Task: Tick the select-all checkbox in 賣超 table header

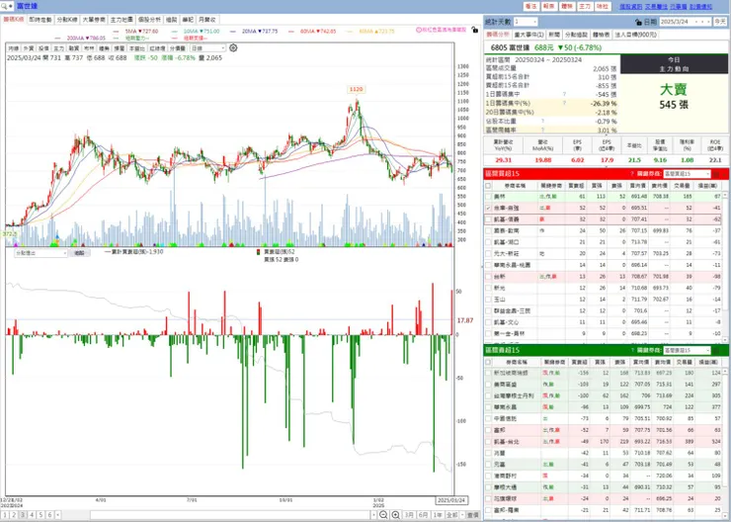Action: click(x=488, y=362)
